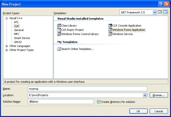The image size is (171, 117).
Task: Select the Windows Service template icon
Action: (x=110, y=34)
